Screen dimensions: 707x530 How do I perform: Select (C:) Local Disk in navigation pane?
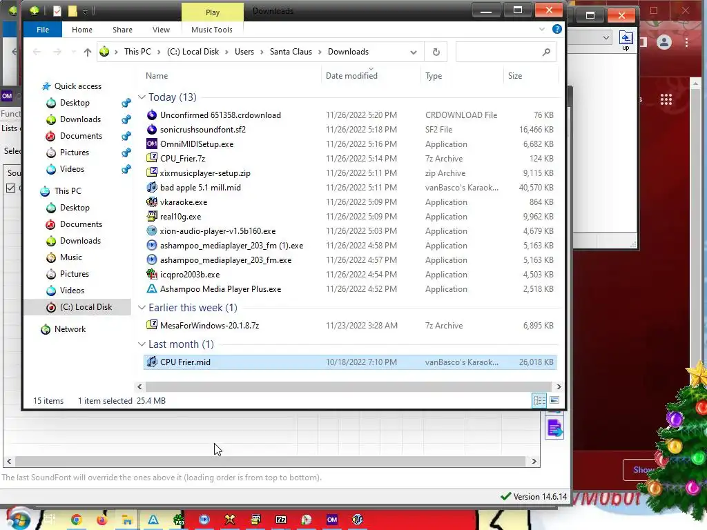[x=86, y=307]
